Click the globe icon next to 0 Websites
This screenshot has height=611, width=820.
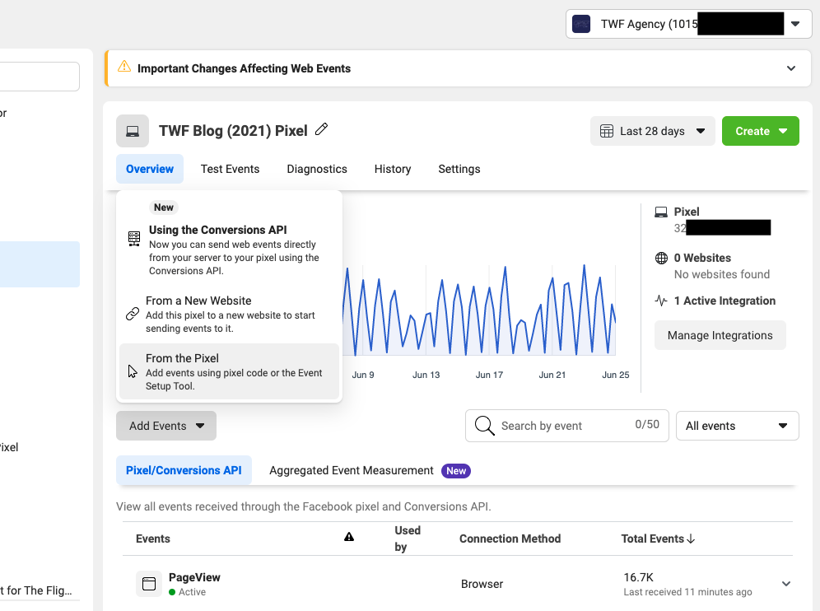pyautogui.click(x=661, y=258)
